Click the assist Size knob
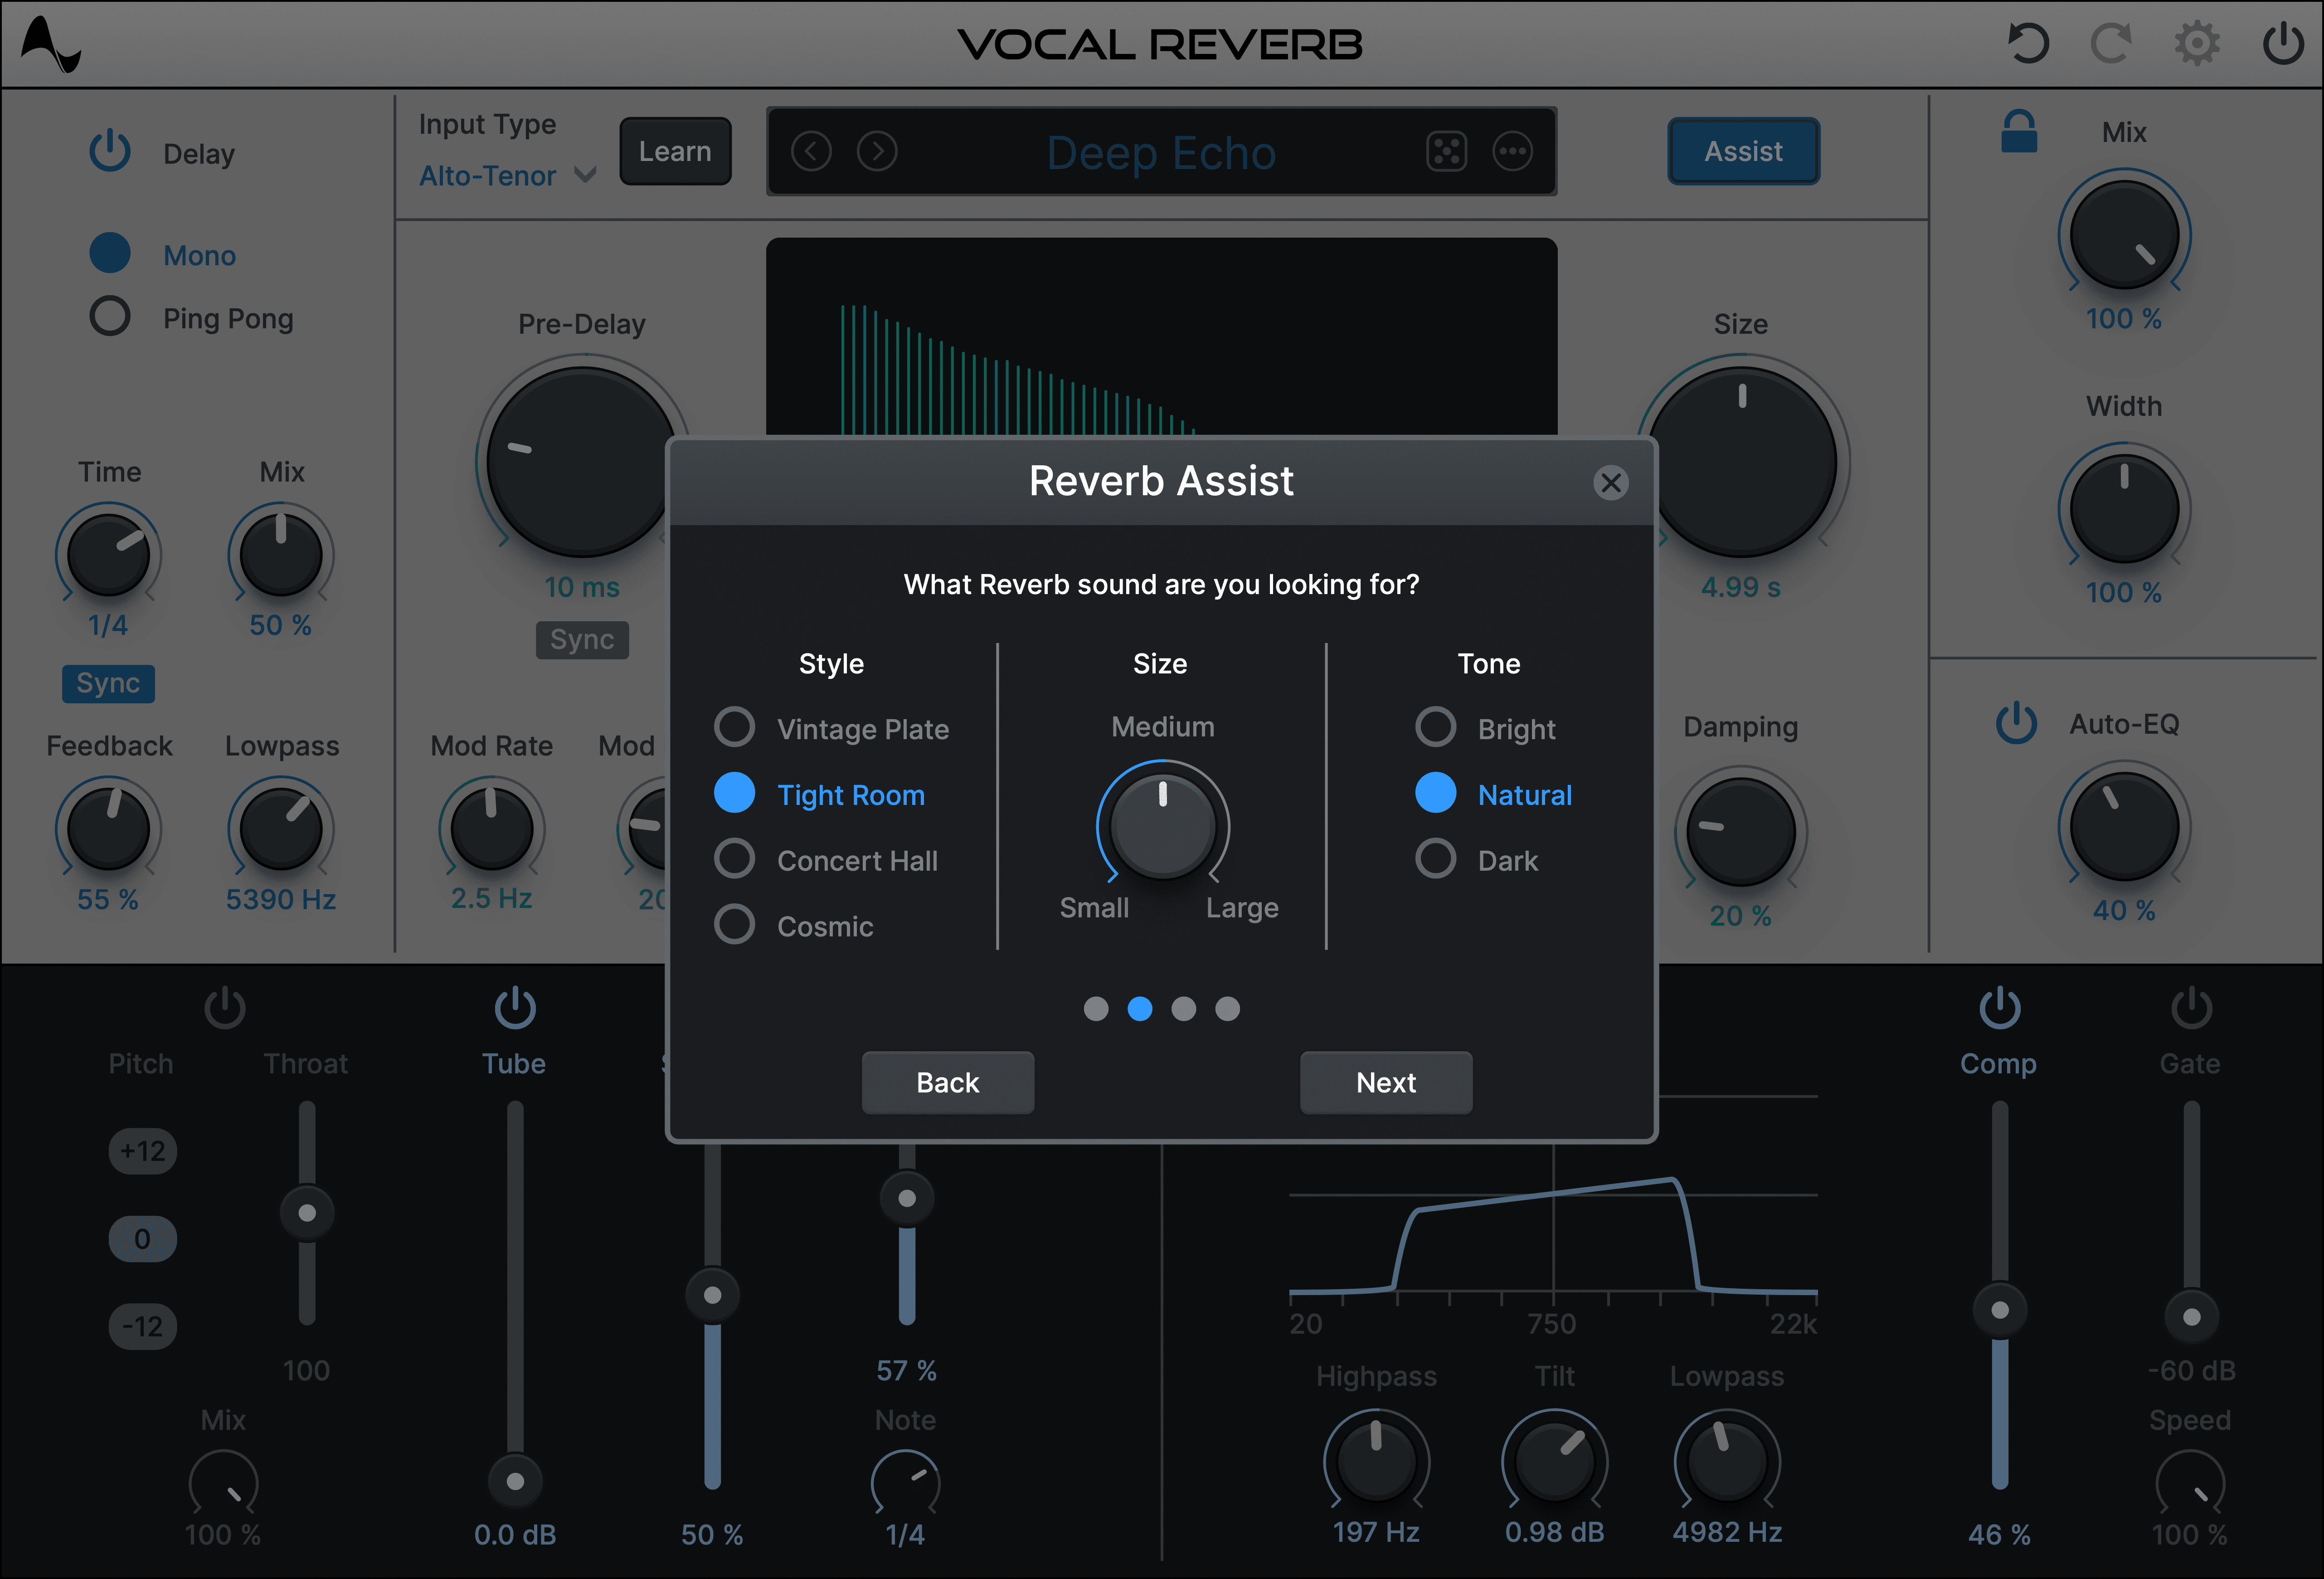Image resolution: width=2324 pixels, height=1579 pixels. click(1162, 825)
